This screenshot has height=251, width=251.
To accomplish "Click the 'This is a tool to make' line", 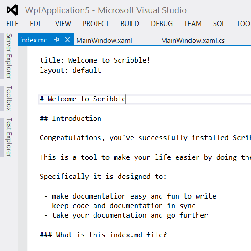I will pos(145,157).
